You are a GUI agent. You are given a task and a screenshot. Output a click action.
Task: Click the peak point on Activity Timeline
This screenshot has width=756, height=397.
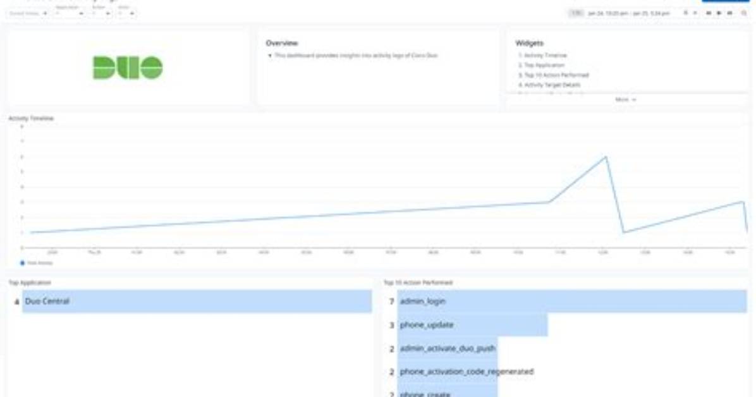click(606, 157)
